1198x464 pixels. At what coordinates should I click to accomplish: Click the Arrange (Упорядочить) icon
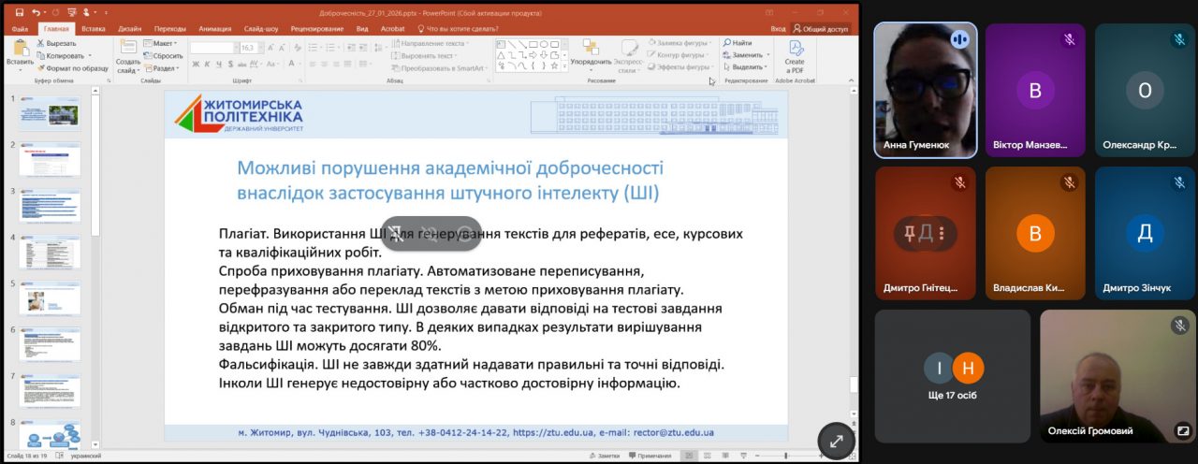(x=591, y=49)
